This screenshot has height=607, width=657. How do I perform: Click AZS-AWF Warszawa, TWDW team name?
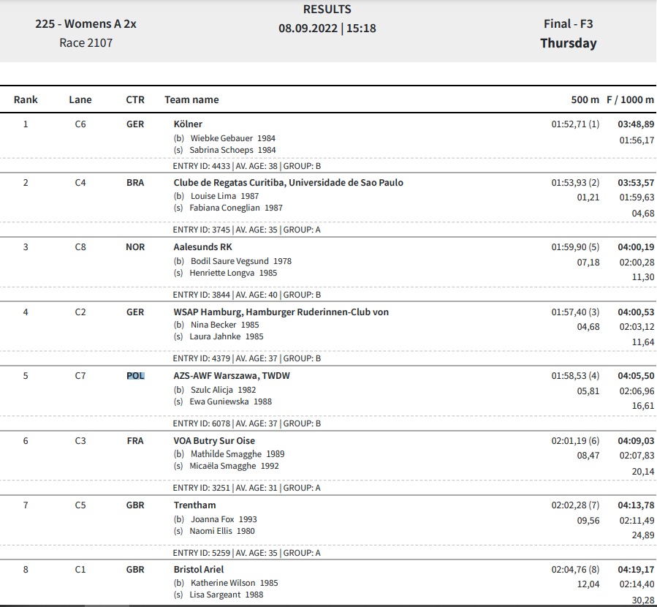tap(232, 376)
